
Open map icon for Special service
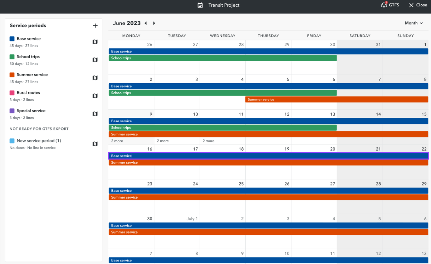(x=95, y=114)
